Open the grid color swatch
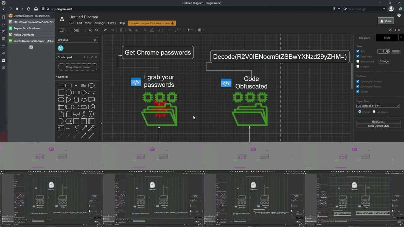 [x=396, y=51]
